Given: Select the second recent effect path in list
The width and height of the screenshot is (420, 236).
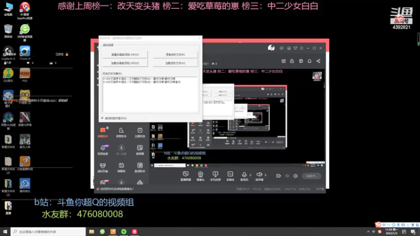Looking at the screenshot, I should click(x=142, y=82).
